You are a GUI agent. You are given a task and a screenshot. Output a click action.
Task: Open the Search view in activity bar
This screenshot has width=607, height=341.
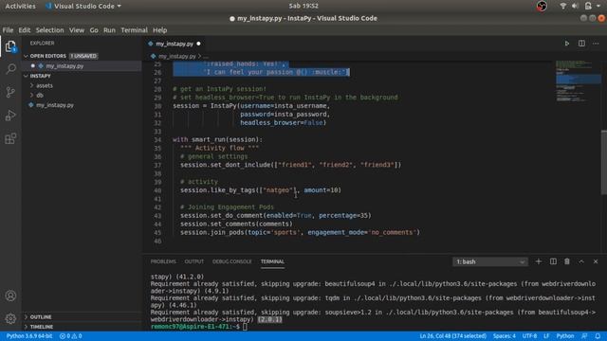10,69
